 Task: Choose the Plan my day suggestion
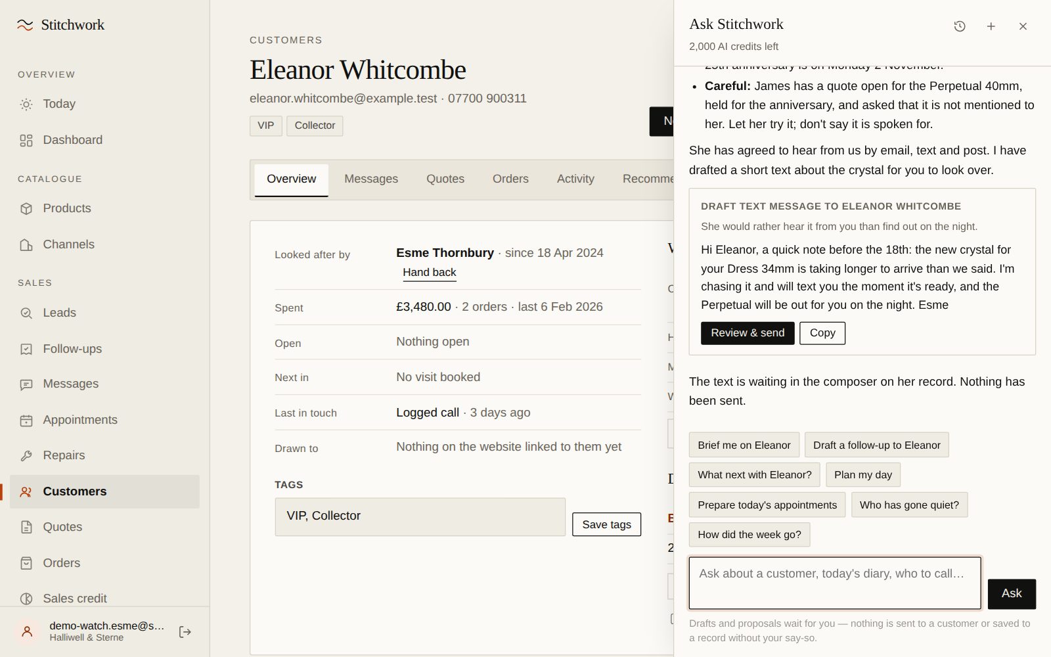pos(863,475)
